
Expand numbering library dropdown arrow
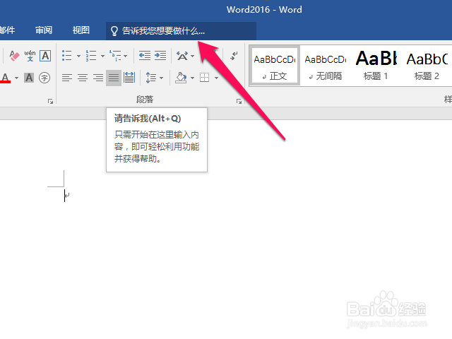click(102, 56)
